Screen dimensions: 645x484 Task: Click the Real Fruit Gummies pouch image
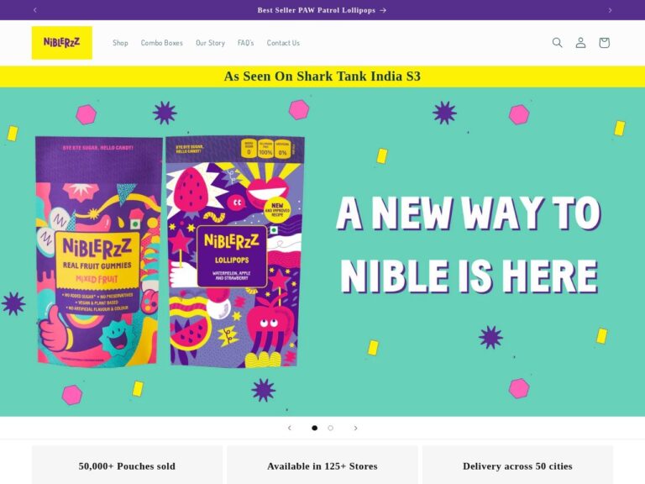[99, 251]
